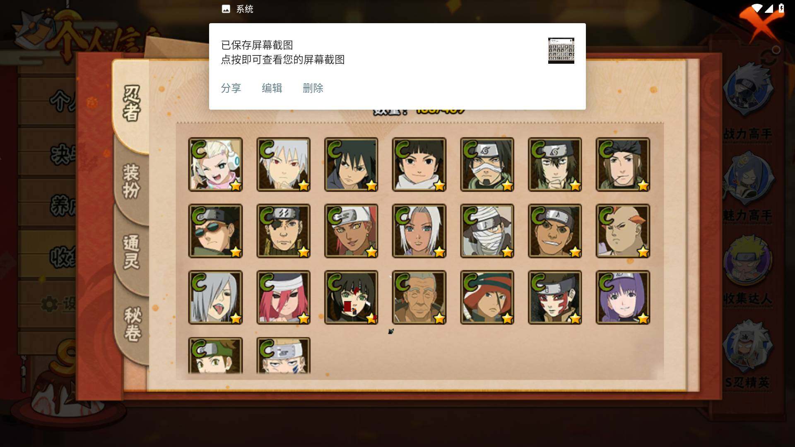Viewport: 795px width, 447px height.
Task: Pick the ninja with bandage across nose
Action: coord(487,164)
